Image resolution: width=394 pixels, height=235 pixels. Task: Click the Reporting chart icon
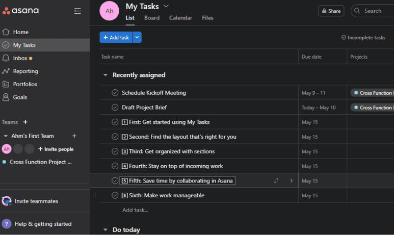pos(6,71)
